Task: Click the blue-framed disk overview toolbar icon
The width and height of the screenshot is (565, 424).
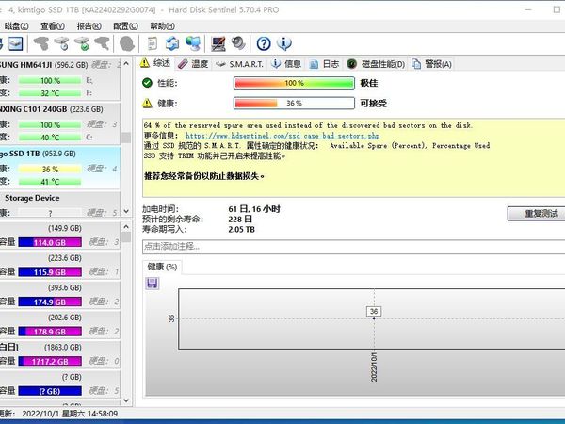Action: point(16,43)
